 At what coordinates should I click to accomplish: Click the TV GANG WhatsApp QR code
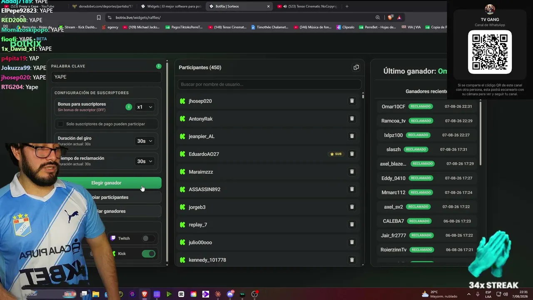490,52
